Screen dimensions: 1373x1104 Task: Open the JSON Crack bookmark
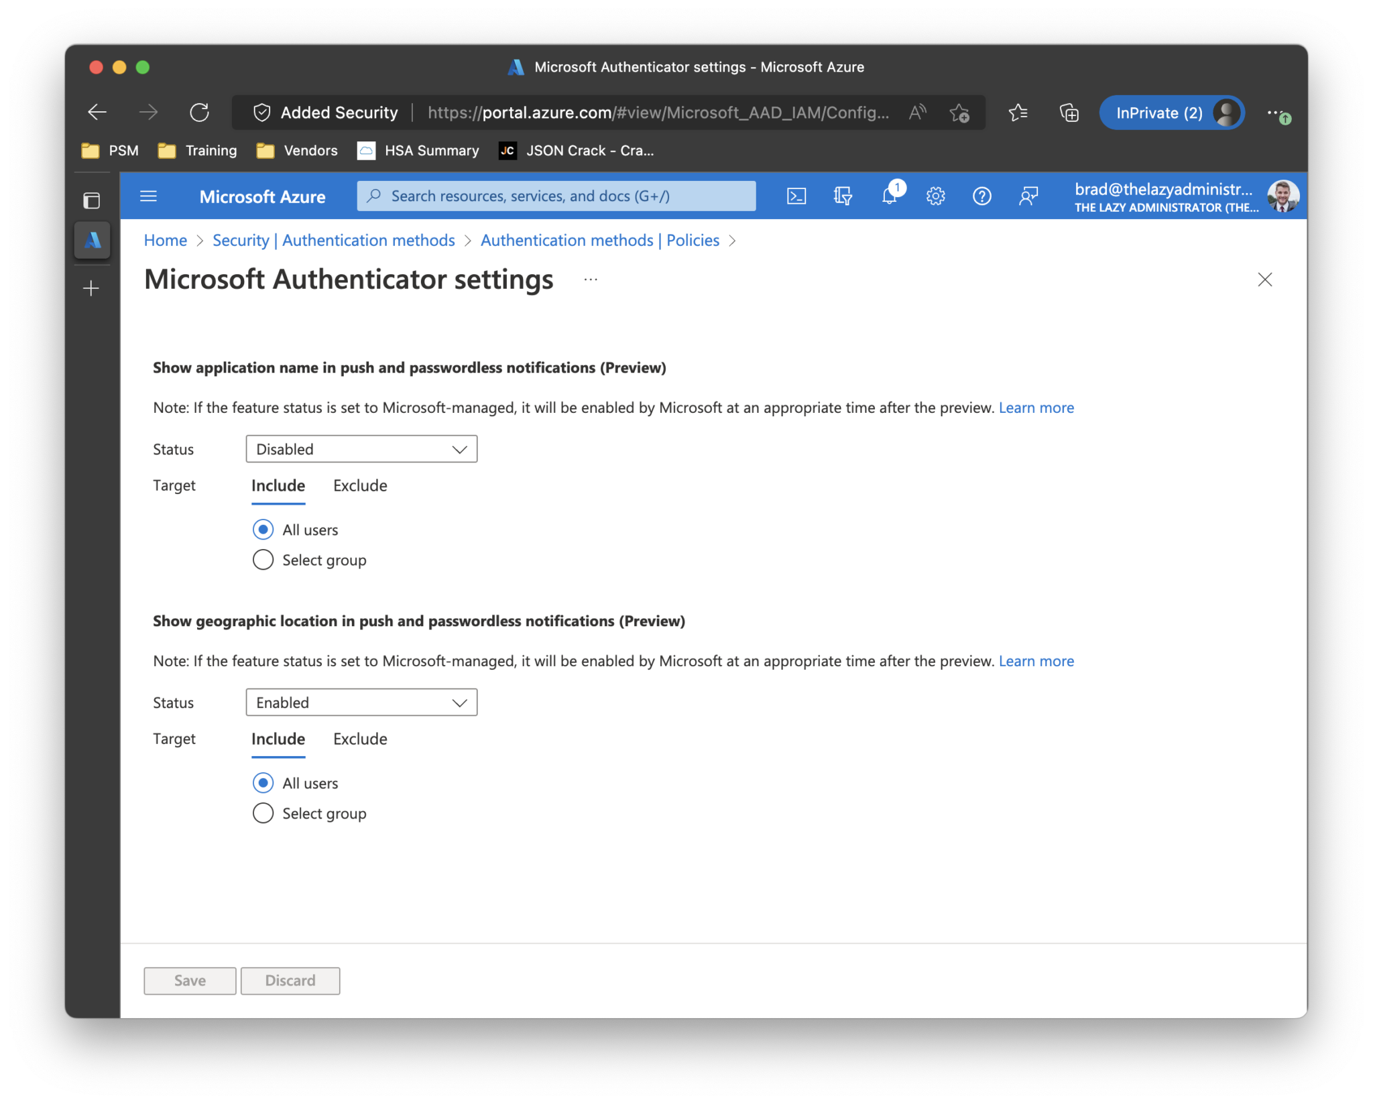coord(577,151)
